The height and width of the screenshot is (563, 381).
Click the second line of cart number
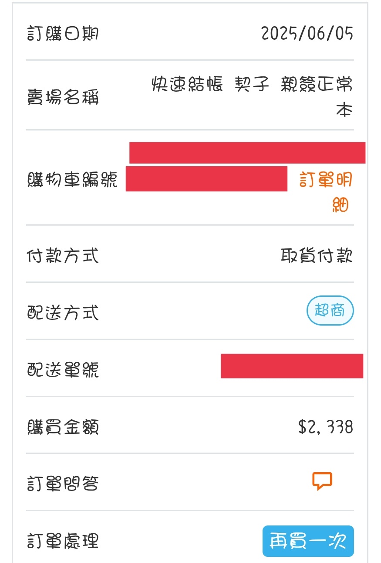tap(206, 179)
